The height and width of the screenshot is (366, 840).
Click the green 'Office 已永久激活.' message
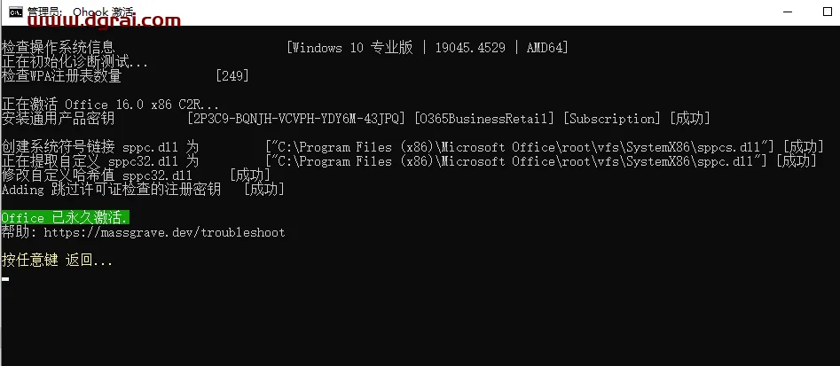pyautogui.click(x=65, y=218)
